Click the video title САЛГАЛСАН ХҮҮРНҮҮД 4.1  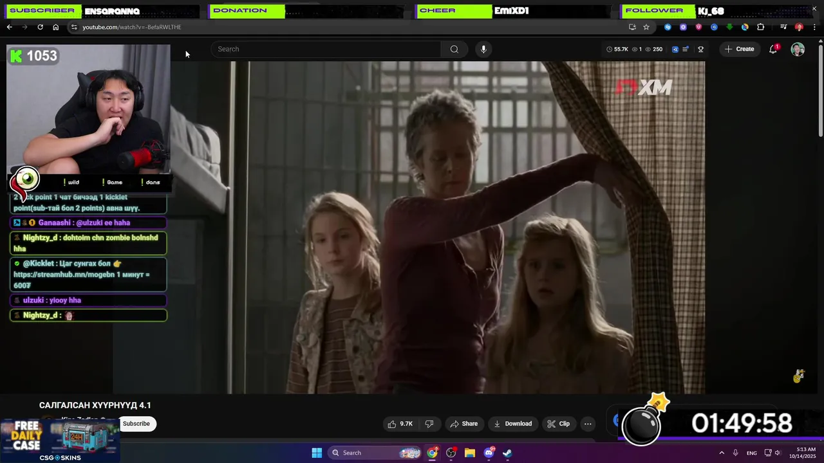(95, 405)
